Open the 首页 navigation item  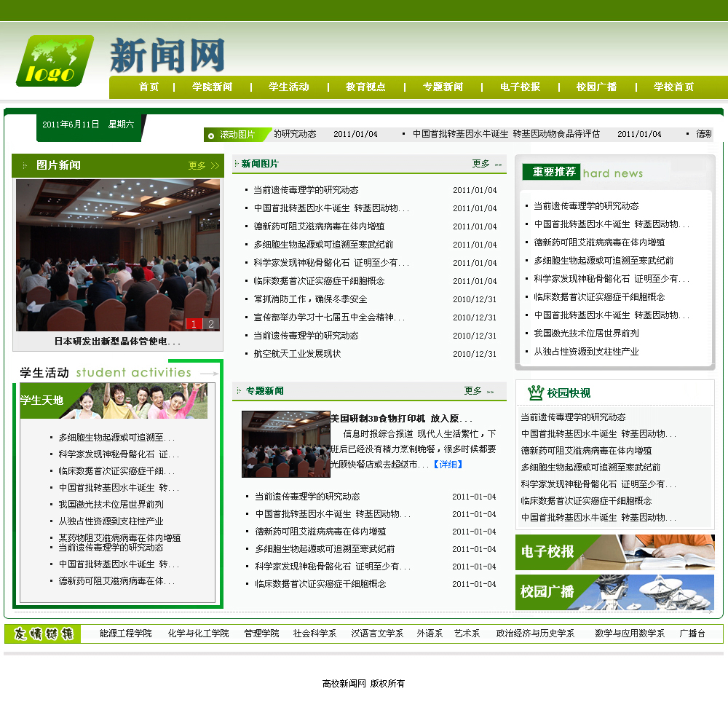point(149,87)
